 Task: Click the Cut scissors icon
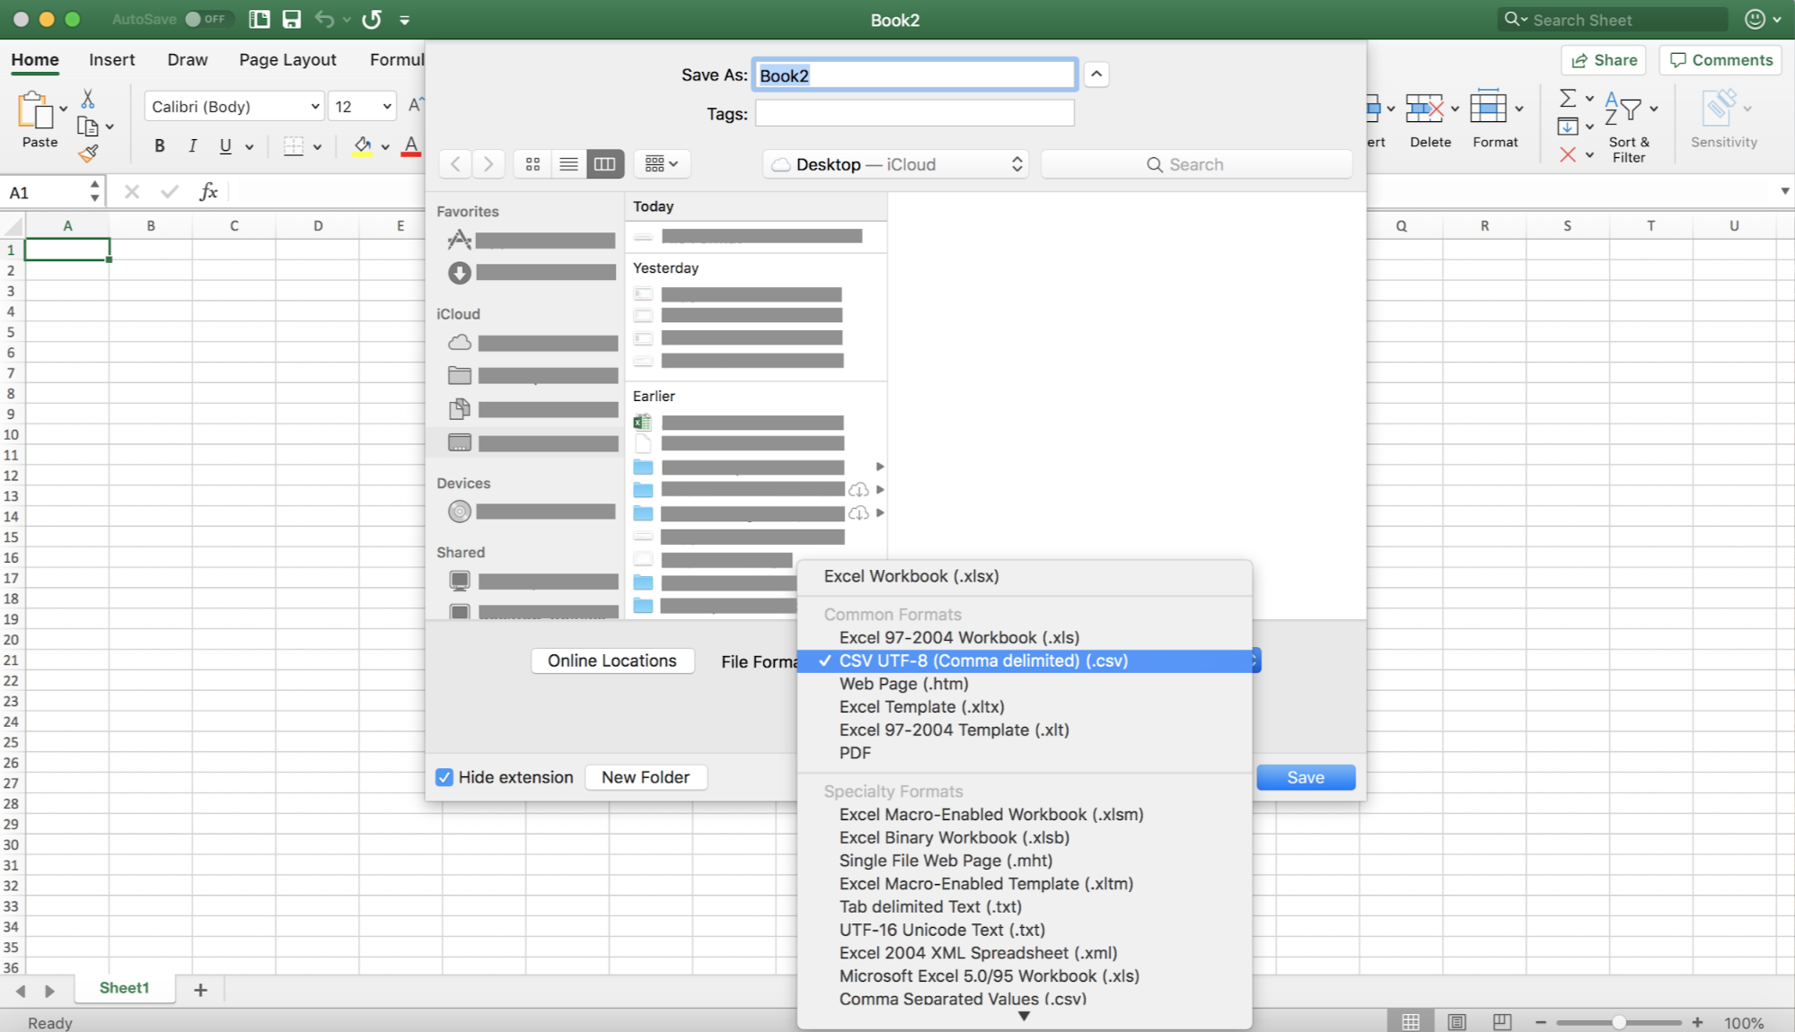tap(88, 98)
